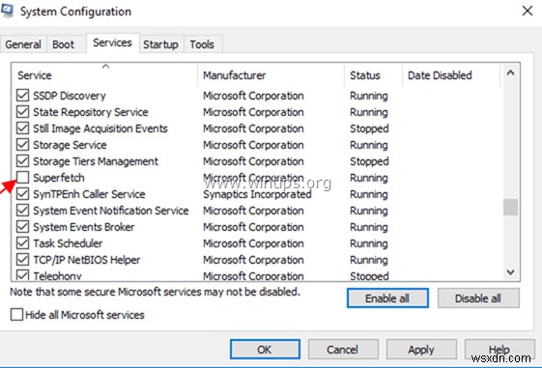
Task: Click Stopped status of Still Image Acquisition
Action: coord(369,128)
